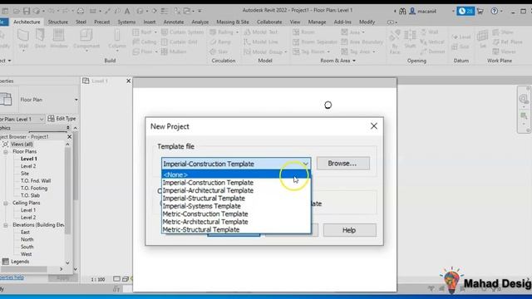This screenshot has width=532, height=299.
Task: Collapse the Ceiling Plans tree node
Action: coord(6,203)
